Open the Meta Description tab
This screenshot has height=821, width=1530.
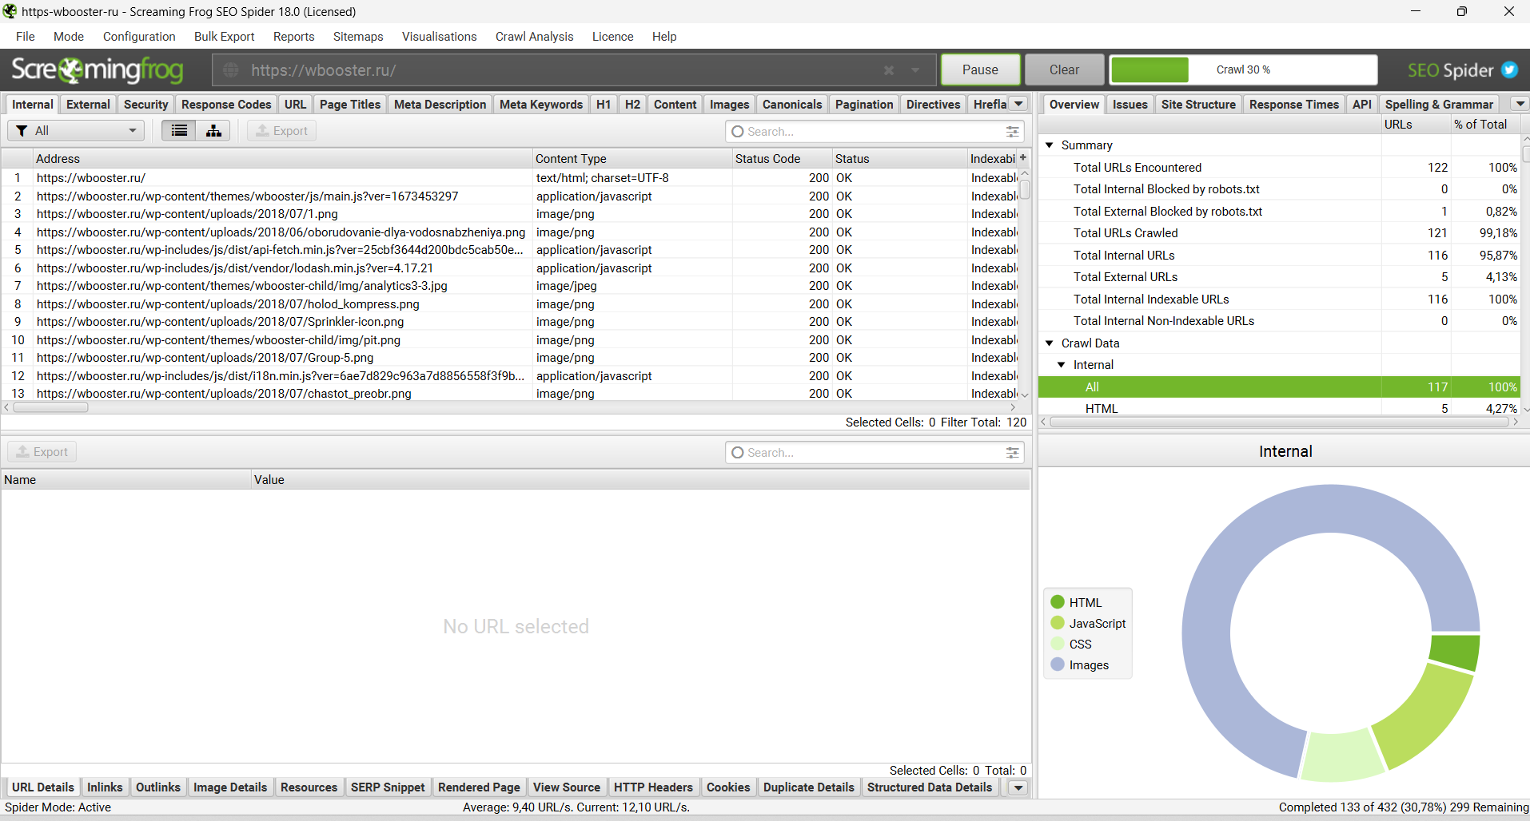tap(440, 105)
